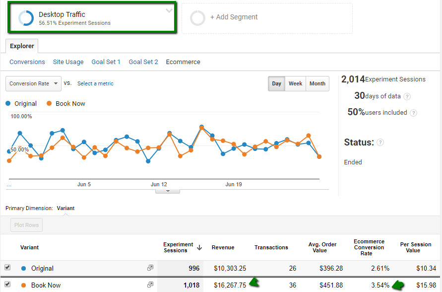Image resolution: width=442 pixels, height=292 pixels.
Task: Sort by Avg. Order Value column header
Action: point(322,247)
